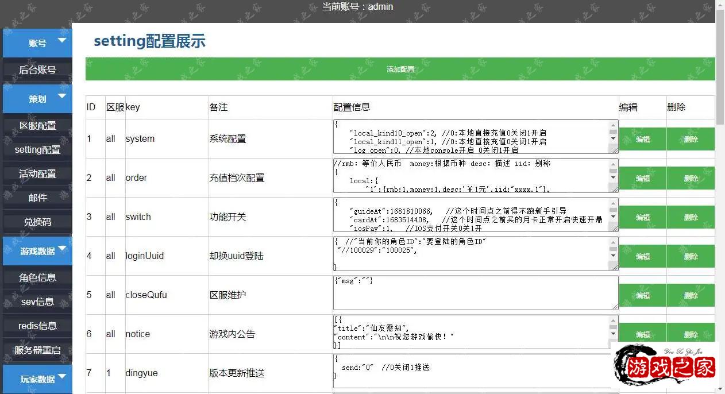Open the sev信息 page
Image resolution: width=725 pixels, height=394 pixels.
[x=37, y=302]
